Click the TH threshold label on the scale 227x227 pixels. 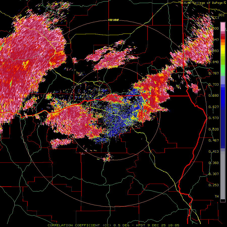217,196
